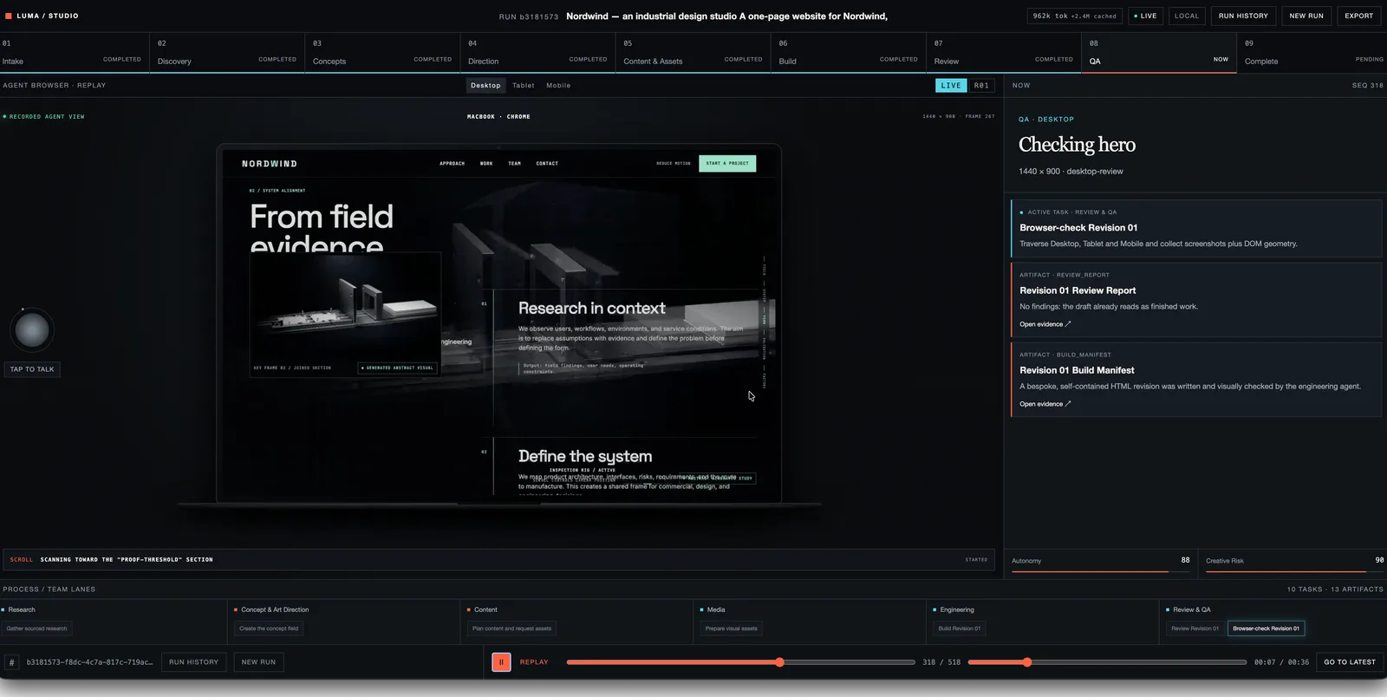Click Go To Latest button

[x=1350, y=662]
